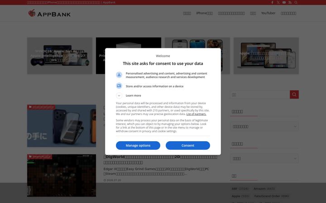Go to AppBank logo homepage
Image resolution: width=326 pixels, height=203 pixels.
(49, 13)
